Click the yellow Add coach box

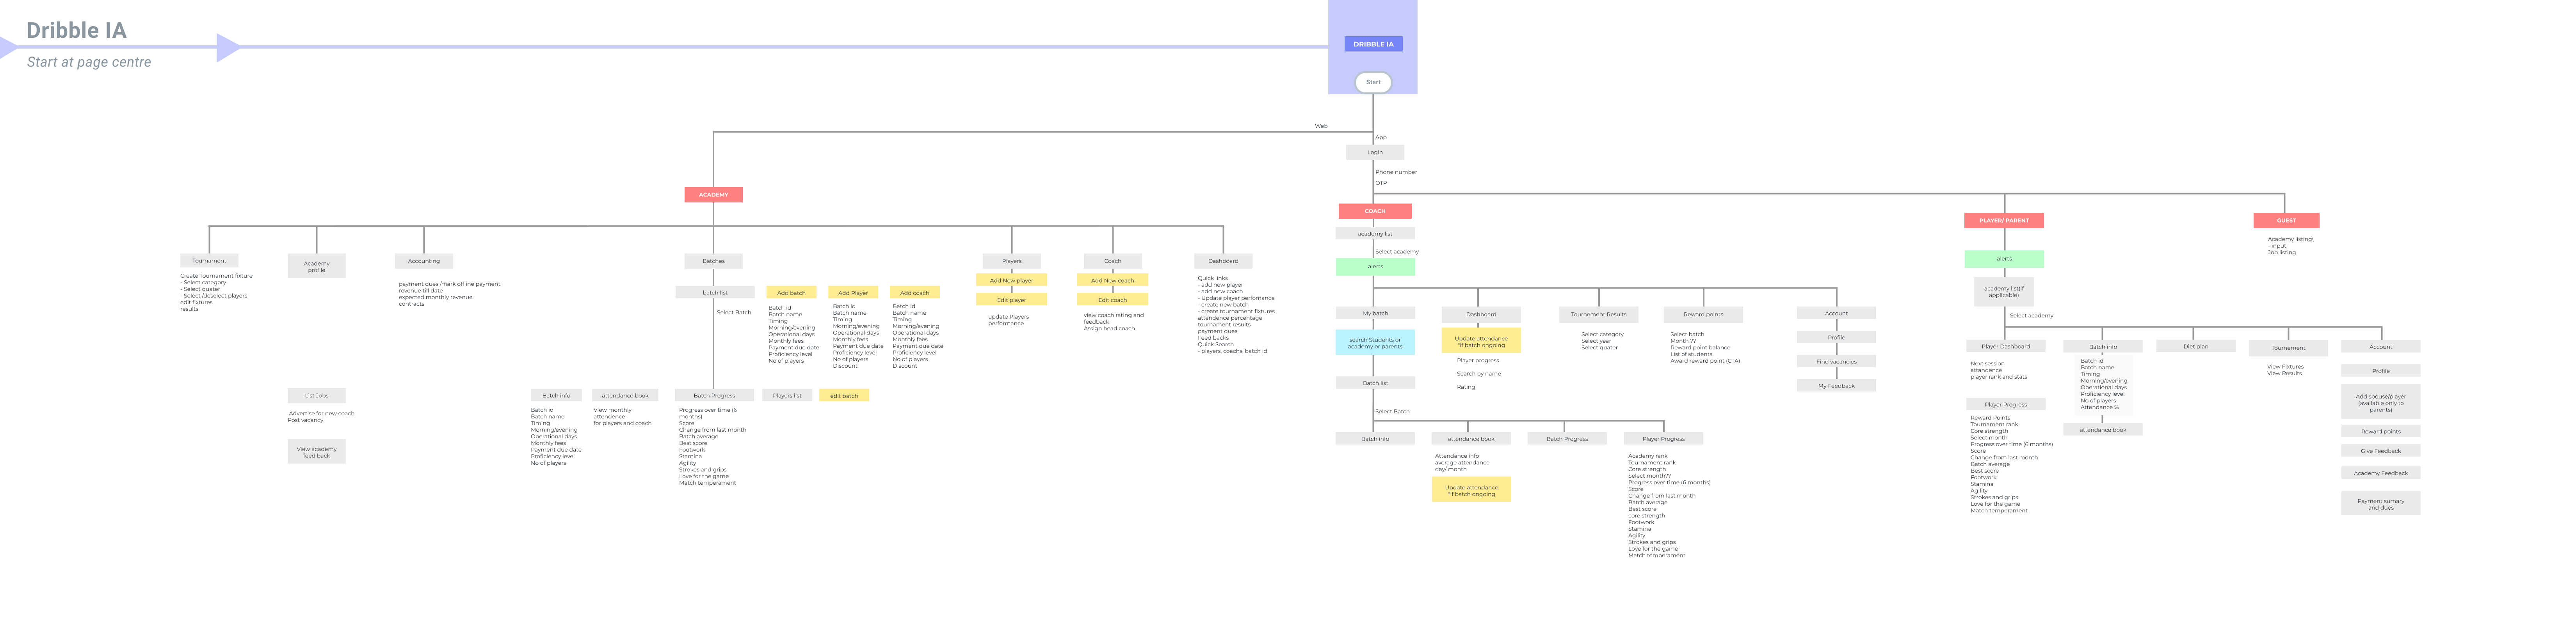[x=914, y=294]
